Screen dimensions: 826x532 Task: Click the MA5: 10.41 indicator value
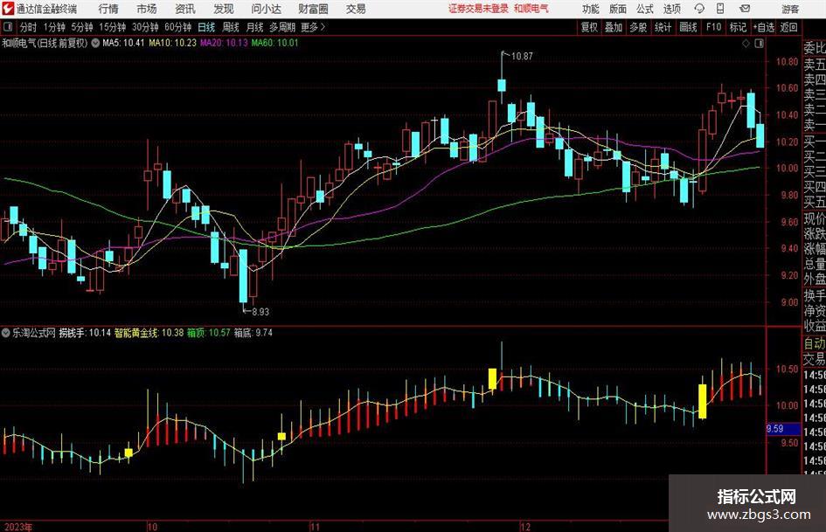click(x=123, y=43)
